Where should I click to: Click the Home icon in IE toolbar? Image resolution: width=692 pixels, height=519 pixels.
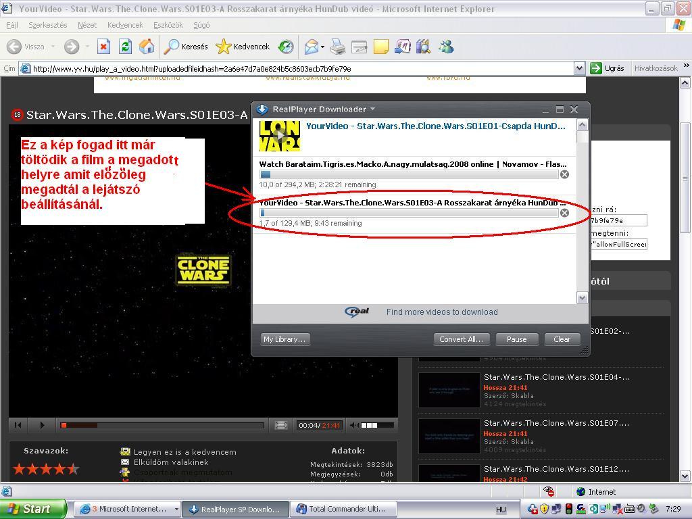147,47
